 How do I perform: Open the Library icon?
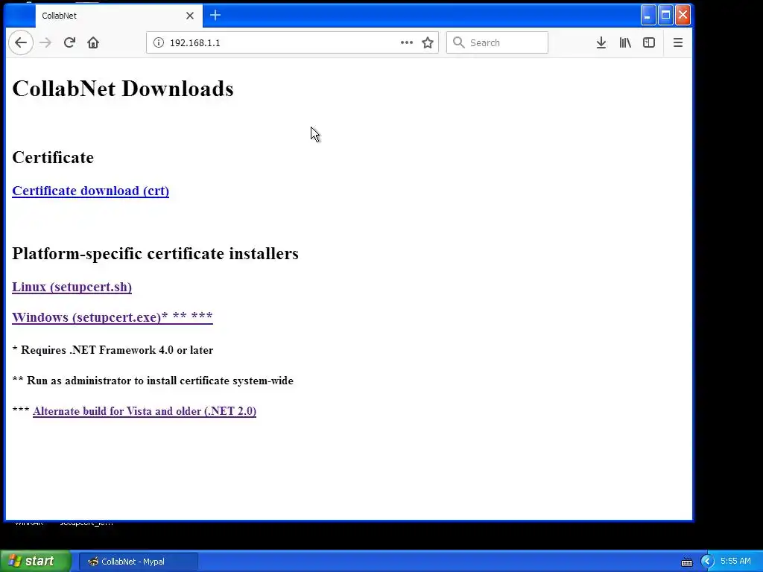625,42
